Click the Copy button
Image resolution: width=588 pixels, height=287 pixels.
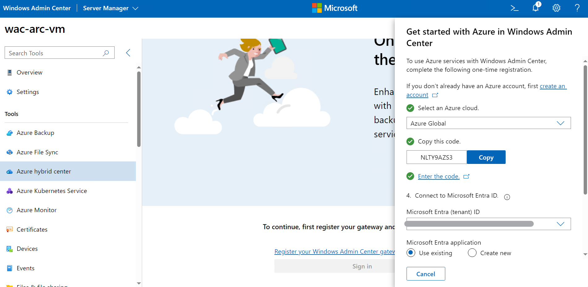486,157
